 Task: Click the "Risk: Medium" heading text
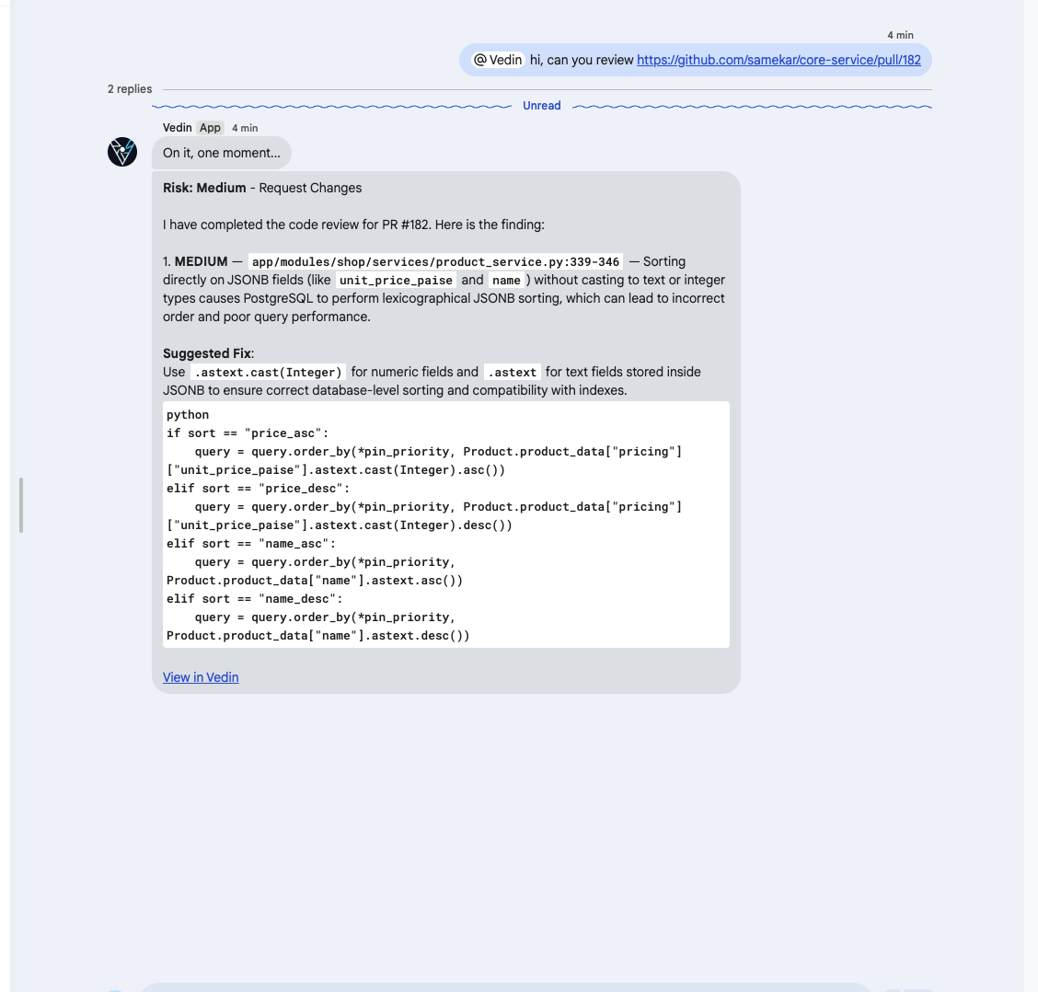(x=204, y=188)
